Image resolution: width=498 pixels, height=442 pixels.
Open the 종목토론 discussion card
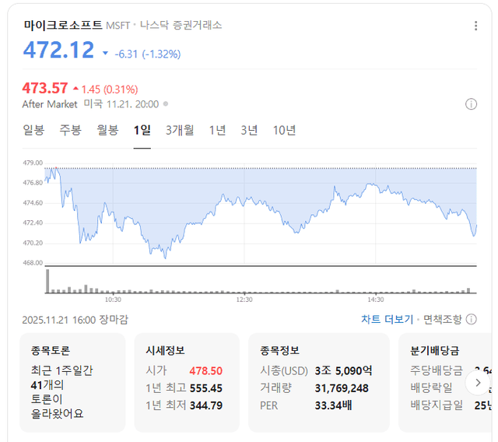pyautogui.click(x=72, y=383)
